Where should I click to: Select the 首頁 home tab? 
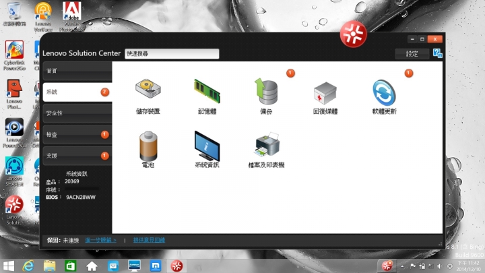77,71
